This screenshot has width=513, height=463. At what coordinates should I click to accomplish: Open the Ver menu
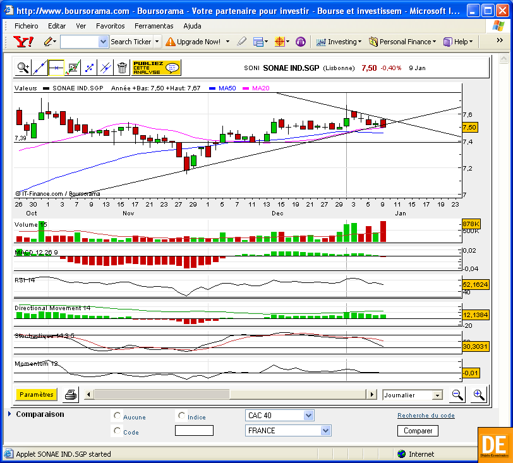click(x=81, y=26)
